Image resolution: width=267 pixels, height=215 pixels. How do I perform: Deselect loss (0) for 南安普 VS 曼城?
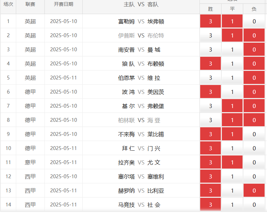[x=254, y=49]
